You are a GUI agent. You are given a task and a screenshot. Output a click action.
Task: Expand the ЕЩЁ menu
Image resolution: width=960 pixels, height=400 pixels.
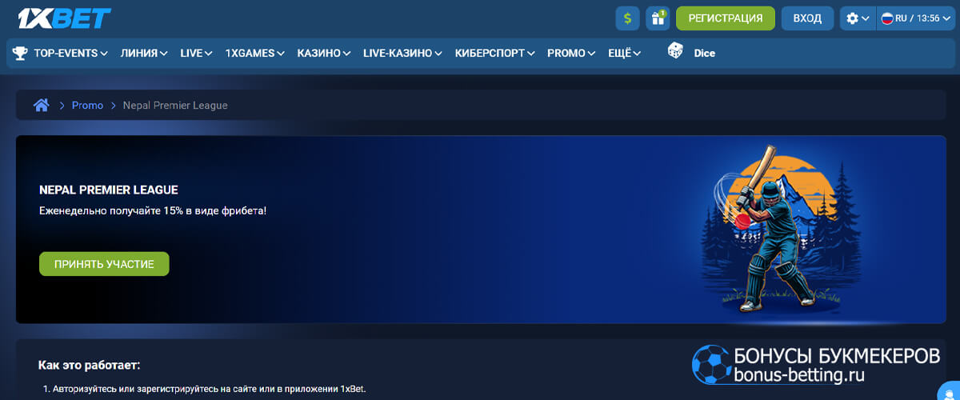[624, 54]
